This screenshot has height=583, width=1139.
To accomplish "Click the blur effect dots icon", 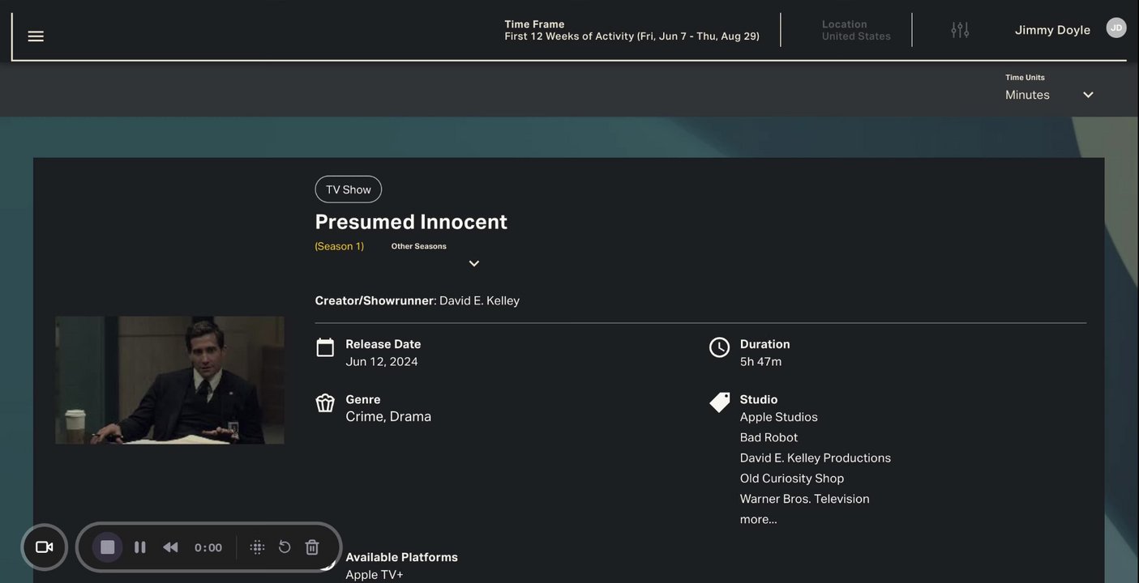I will [257, 547].
